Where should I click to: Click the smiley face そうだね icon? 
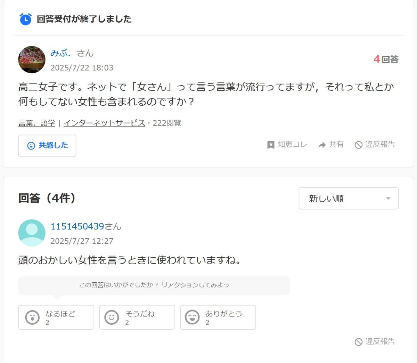(112, 317)
